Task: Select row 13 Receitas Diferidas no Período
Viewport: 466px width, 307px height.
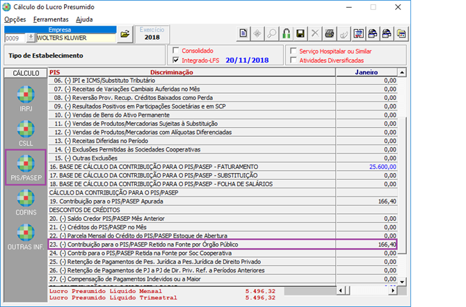Action: click(223, 141)
